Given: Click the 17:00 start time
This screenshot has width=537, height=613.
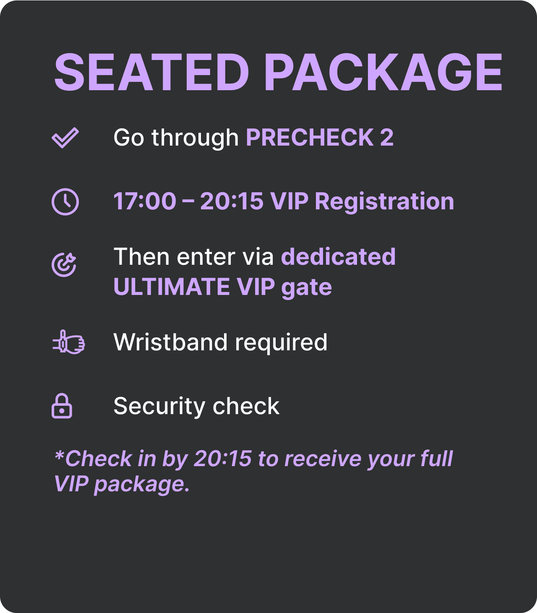Looking at the screenshot, I should click(x=145, y=201).
